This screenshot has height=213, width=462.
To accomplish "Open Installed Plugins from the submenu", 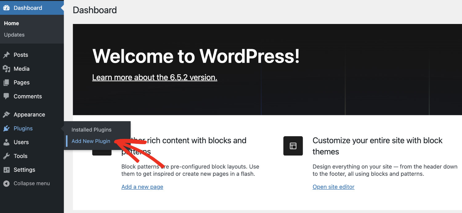I will 91,129.
